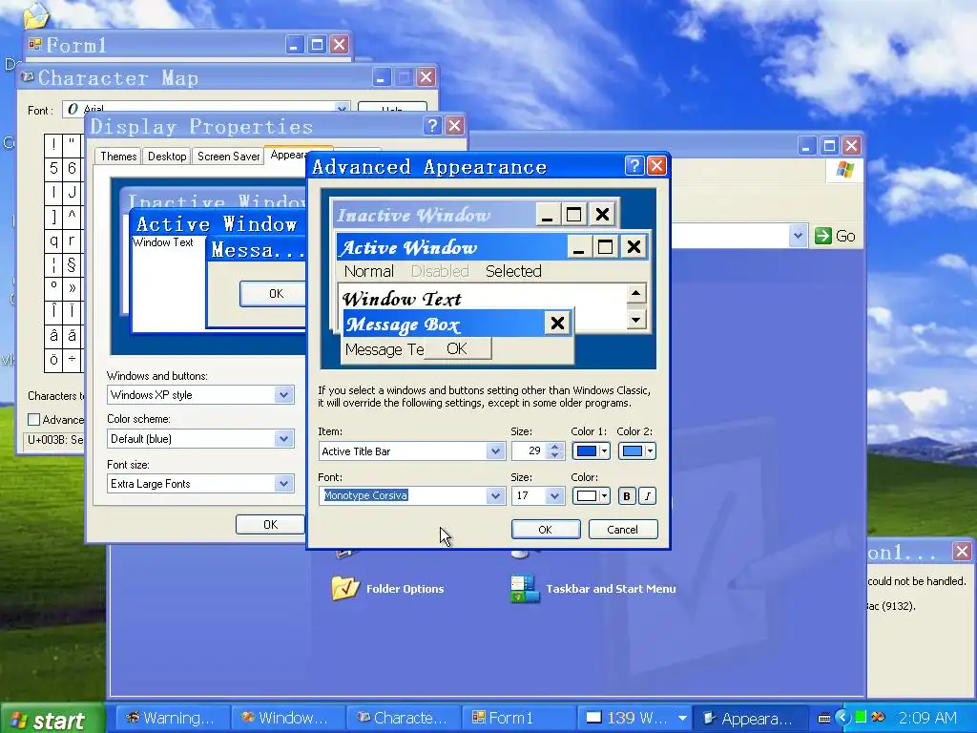Switch to Themes tab in Display Properties
This screenshot has width=977, height=733.
pos(118,157)
